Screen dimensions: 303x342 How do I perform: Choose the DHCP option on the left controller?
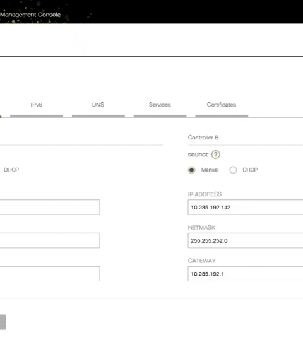coord(11,170)
